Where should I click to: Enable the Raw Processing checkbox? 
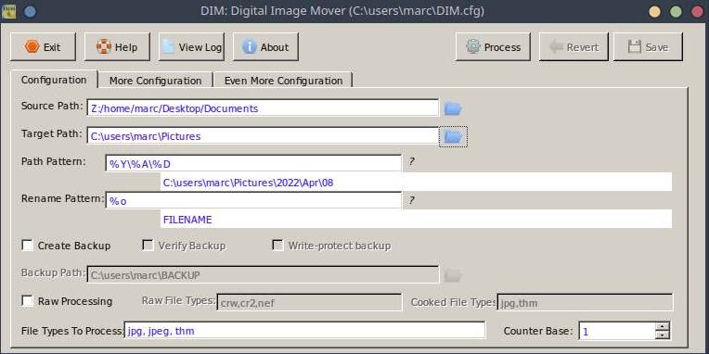pyautogui.click(x=28, y=301)
